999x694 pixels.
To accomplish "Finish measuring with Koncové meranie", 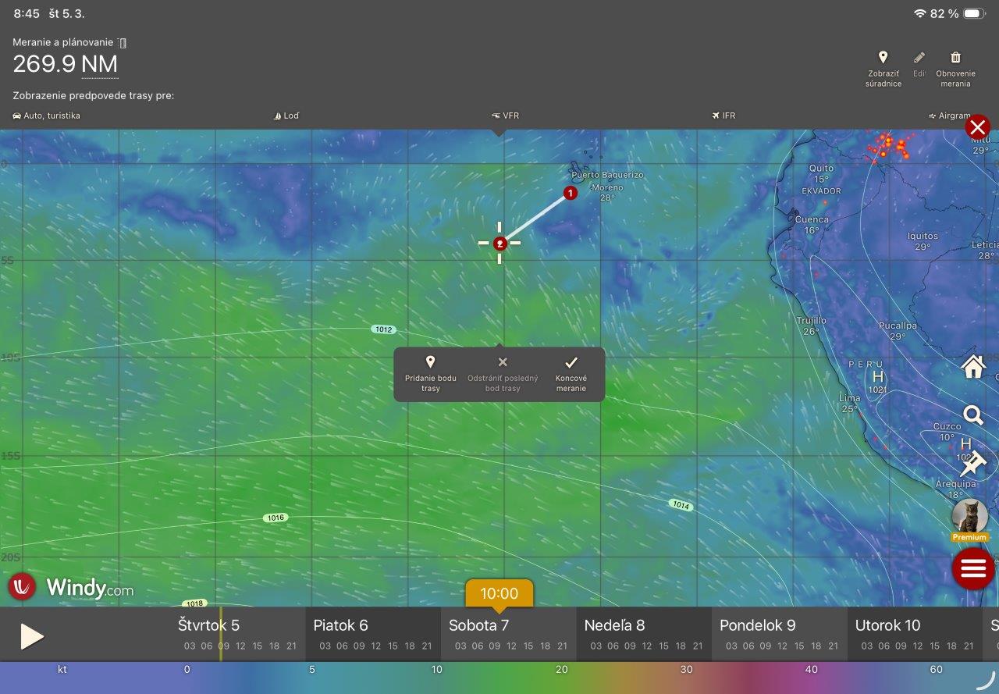I will click(571, 373).
